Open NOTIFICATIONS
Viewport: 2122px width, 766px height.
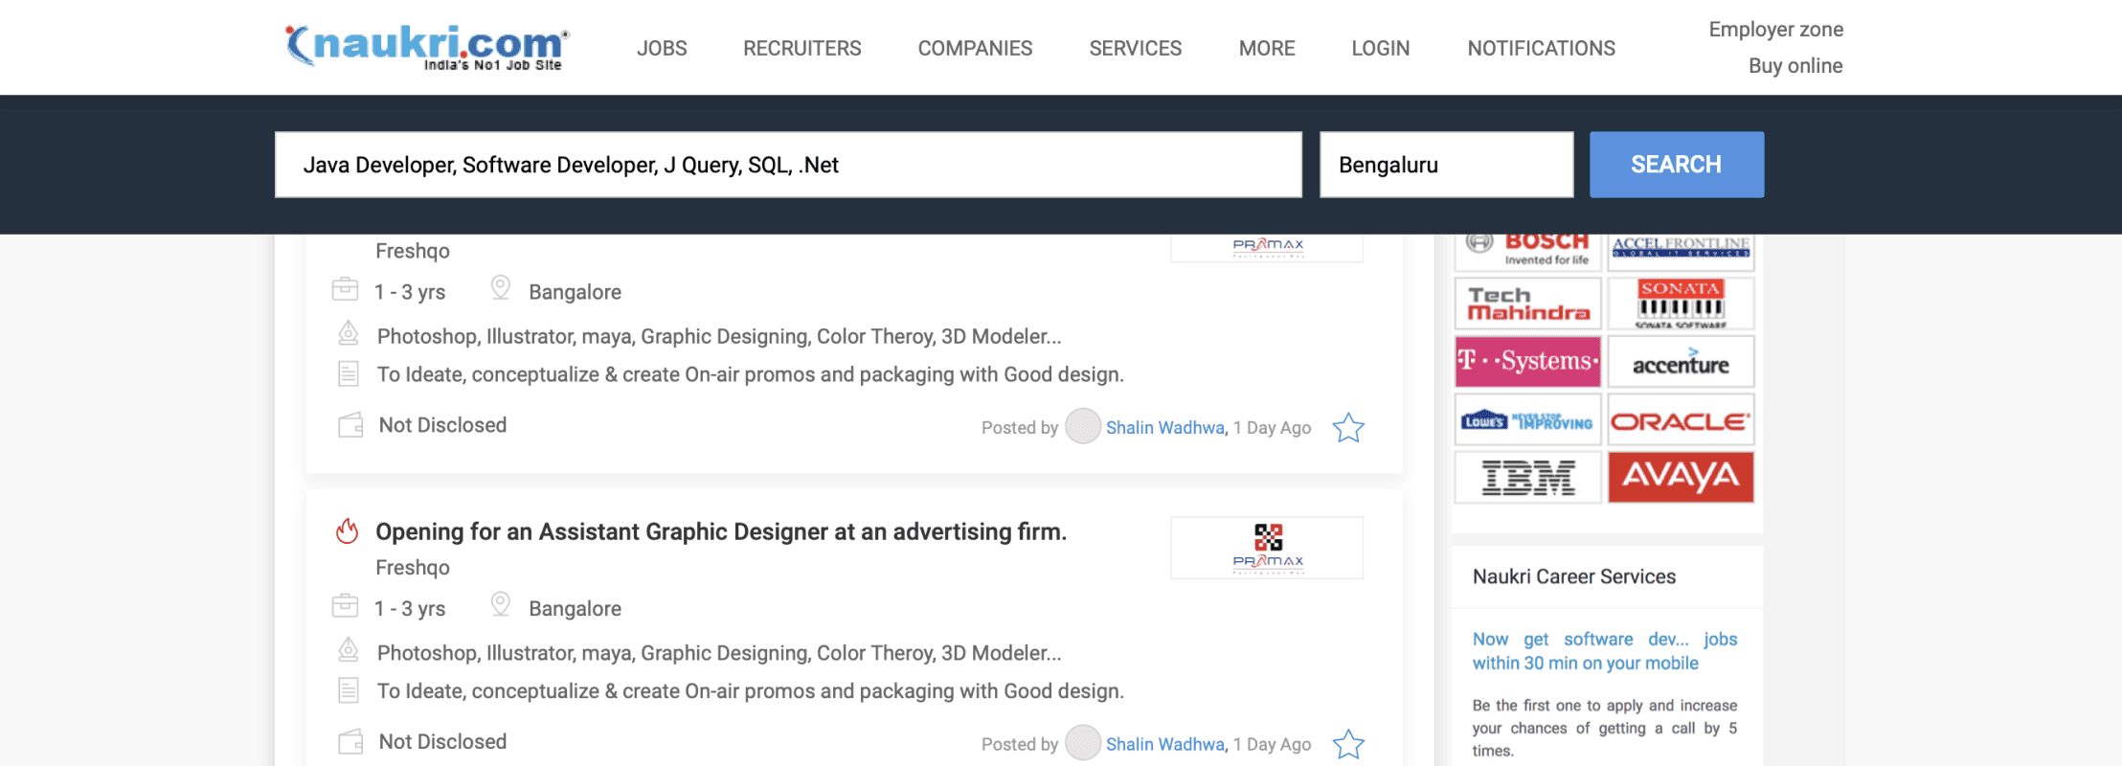pos(1542,48)
